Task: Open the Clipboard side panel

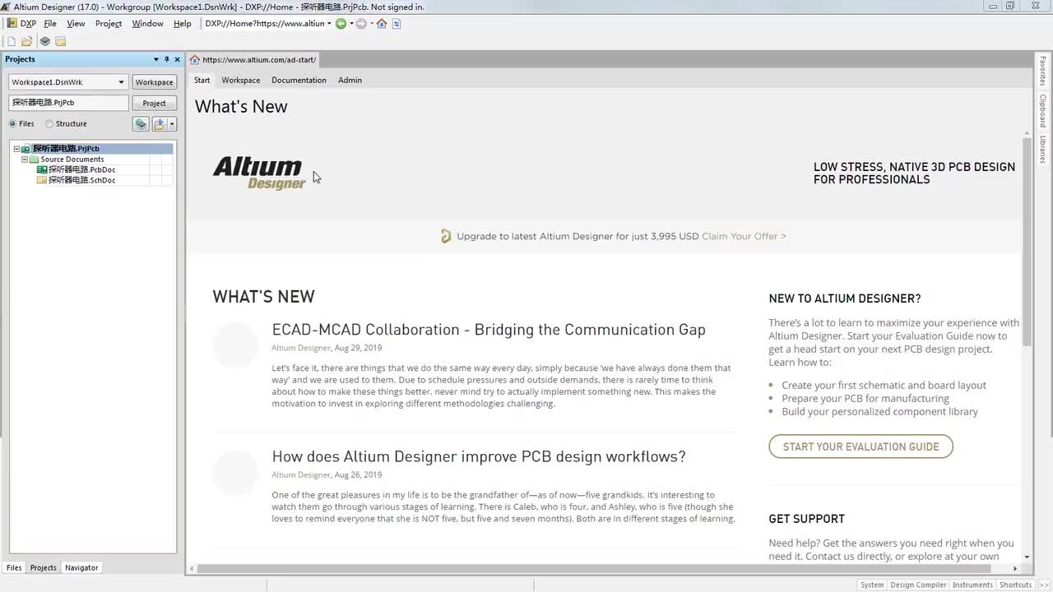Action: (1042, 111)
